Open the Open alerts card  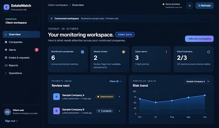(151, 59)
